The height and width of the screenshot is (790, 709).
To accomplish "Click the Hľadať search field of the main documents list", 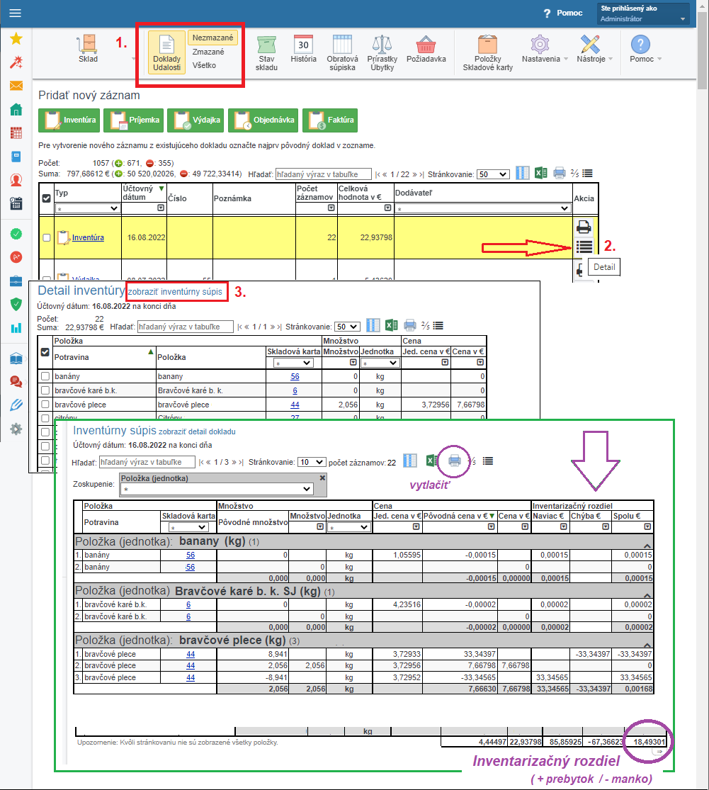I will point(323,174).
